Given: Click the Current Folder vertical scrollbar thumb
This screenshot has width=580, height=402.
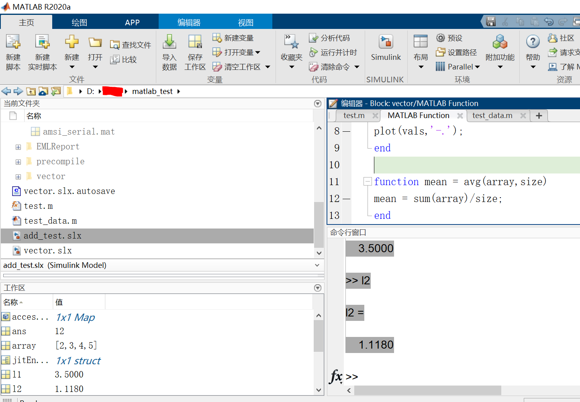Looking at the screenshot, I should [x=319, y=225].
